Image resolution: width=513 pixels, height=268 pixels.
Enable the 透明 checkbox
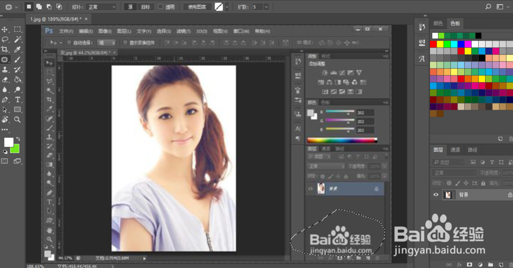pyautogui.click(x=161, y=7)
